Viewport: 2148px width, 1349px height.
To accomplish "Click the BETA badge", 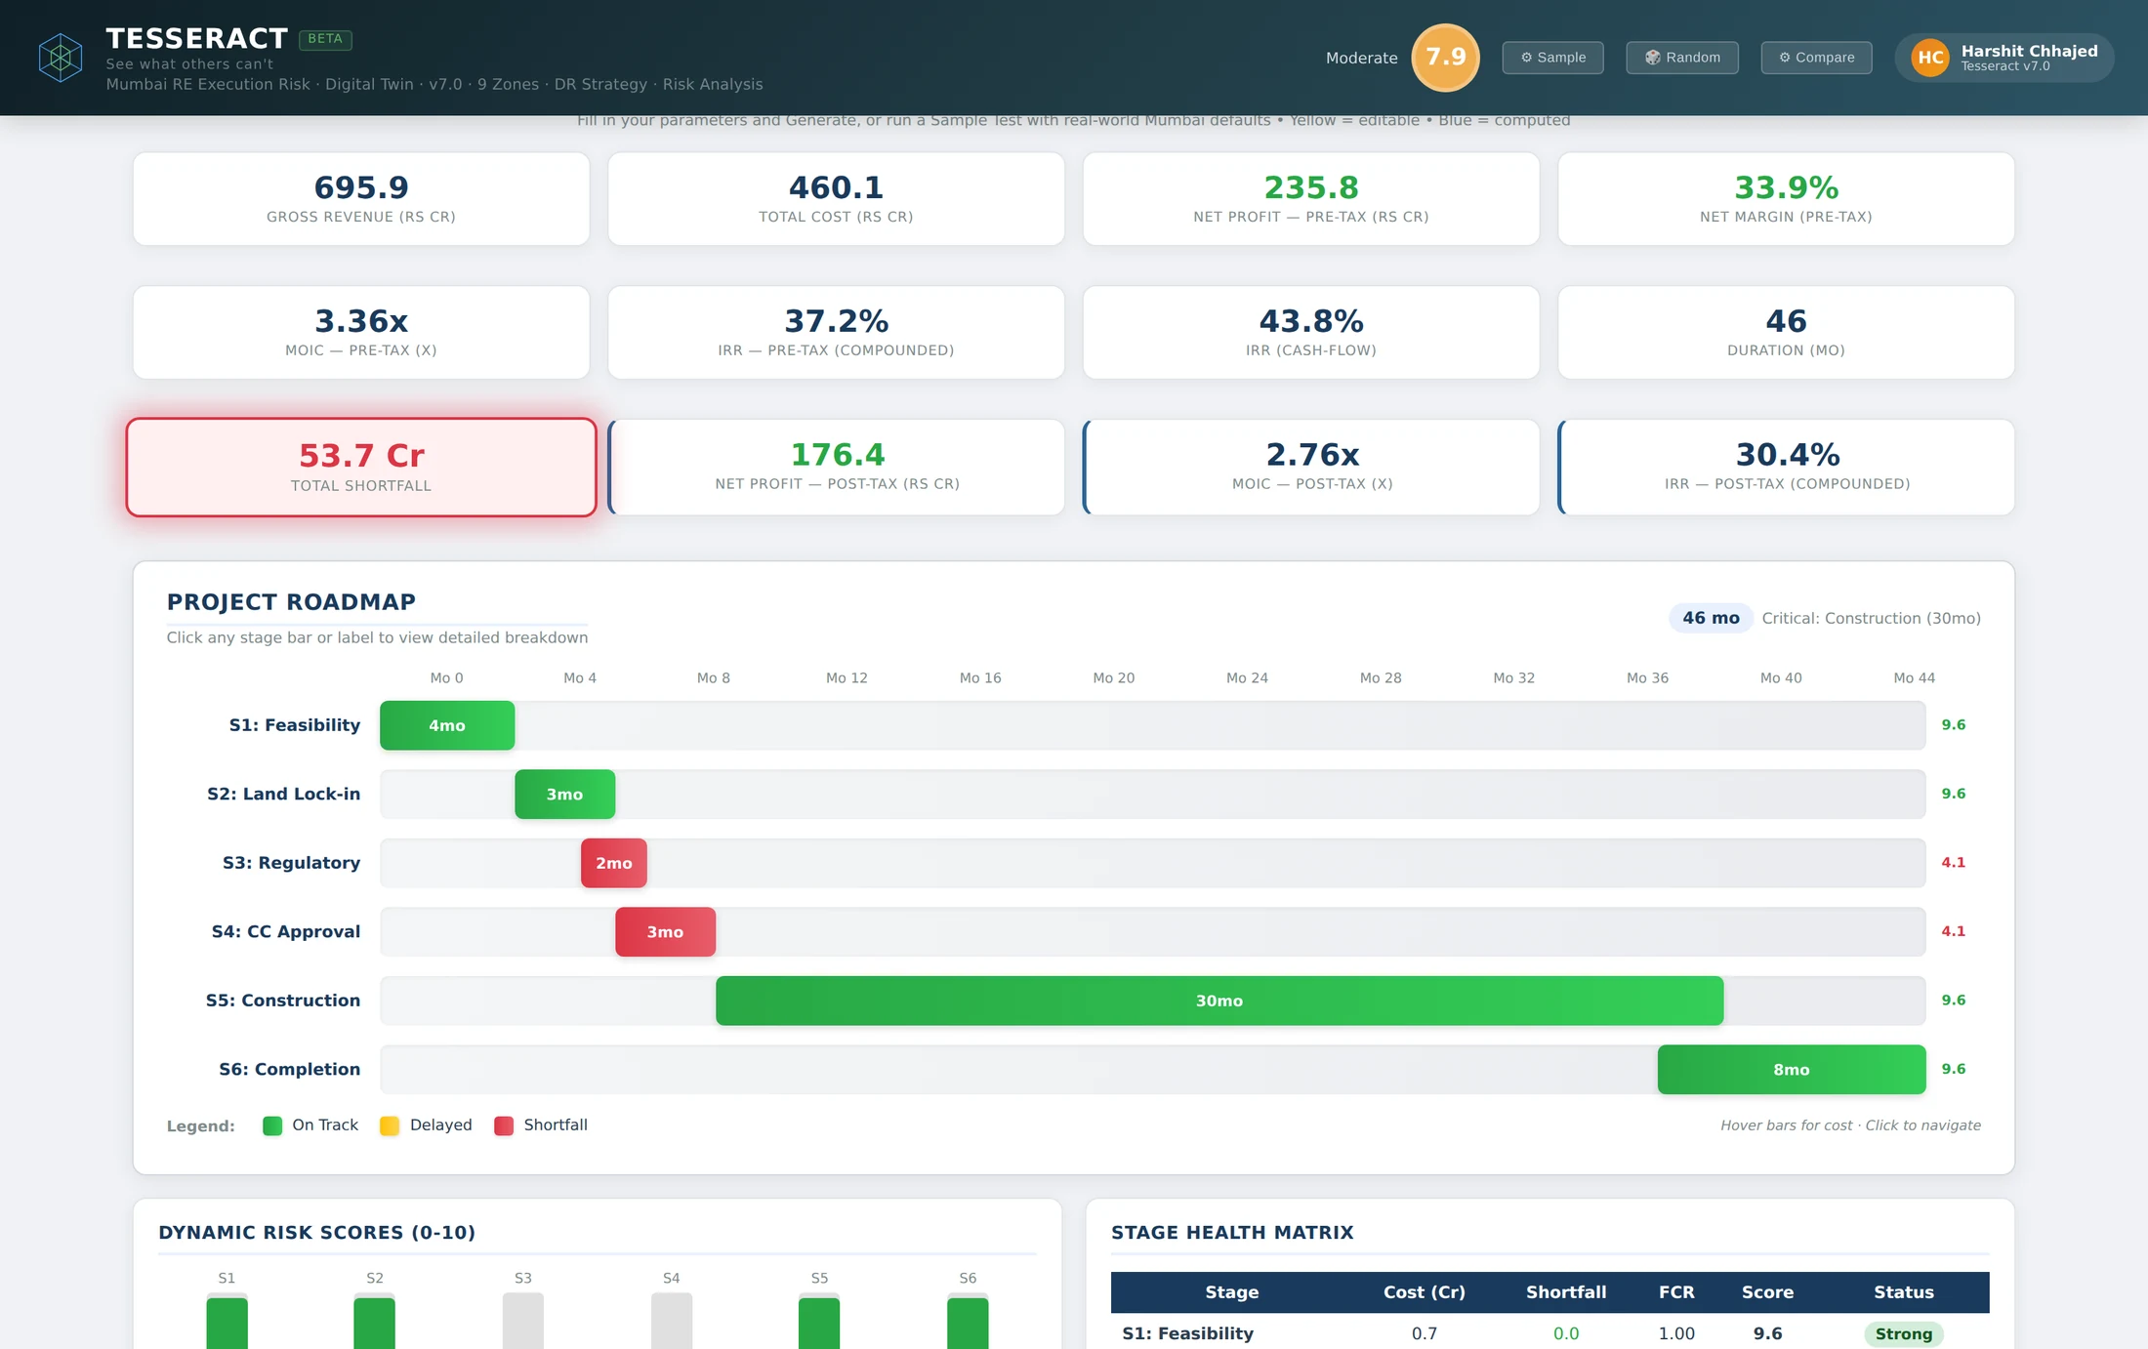I will (325, 39).
